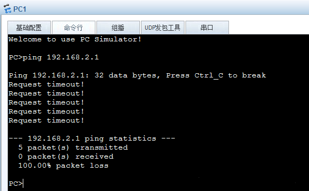The height and width of the screenshot is (191, 309).
Task: Click the first Request timeout line
Action: pyautogui.click(x=46, y=84)
